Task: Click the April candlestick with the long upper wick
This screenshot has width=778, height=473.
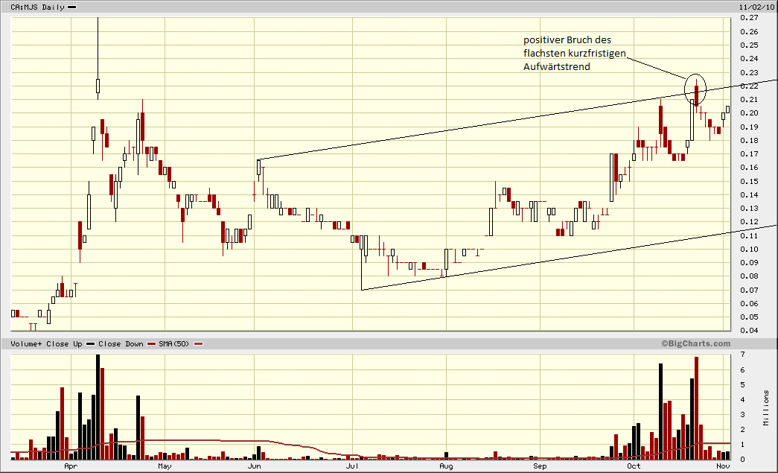Action: pos(98,59)
